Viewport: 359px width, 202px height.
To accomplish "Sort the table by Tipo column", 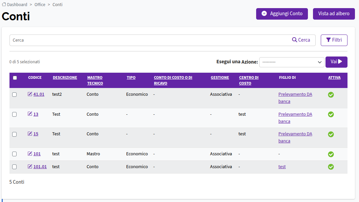I will tap(131, 77).
